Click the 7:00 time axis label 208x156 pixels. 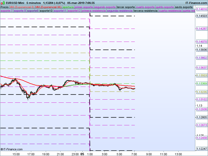134,154
